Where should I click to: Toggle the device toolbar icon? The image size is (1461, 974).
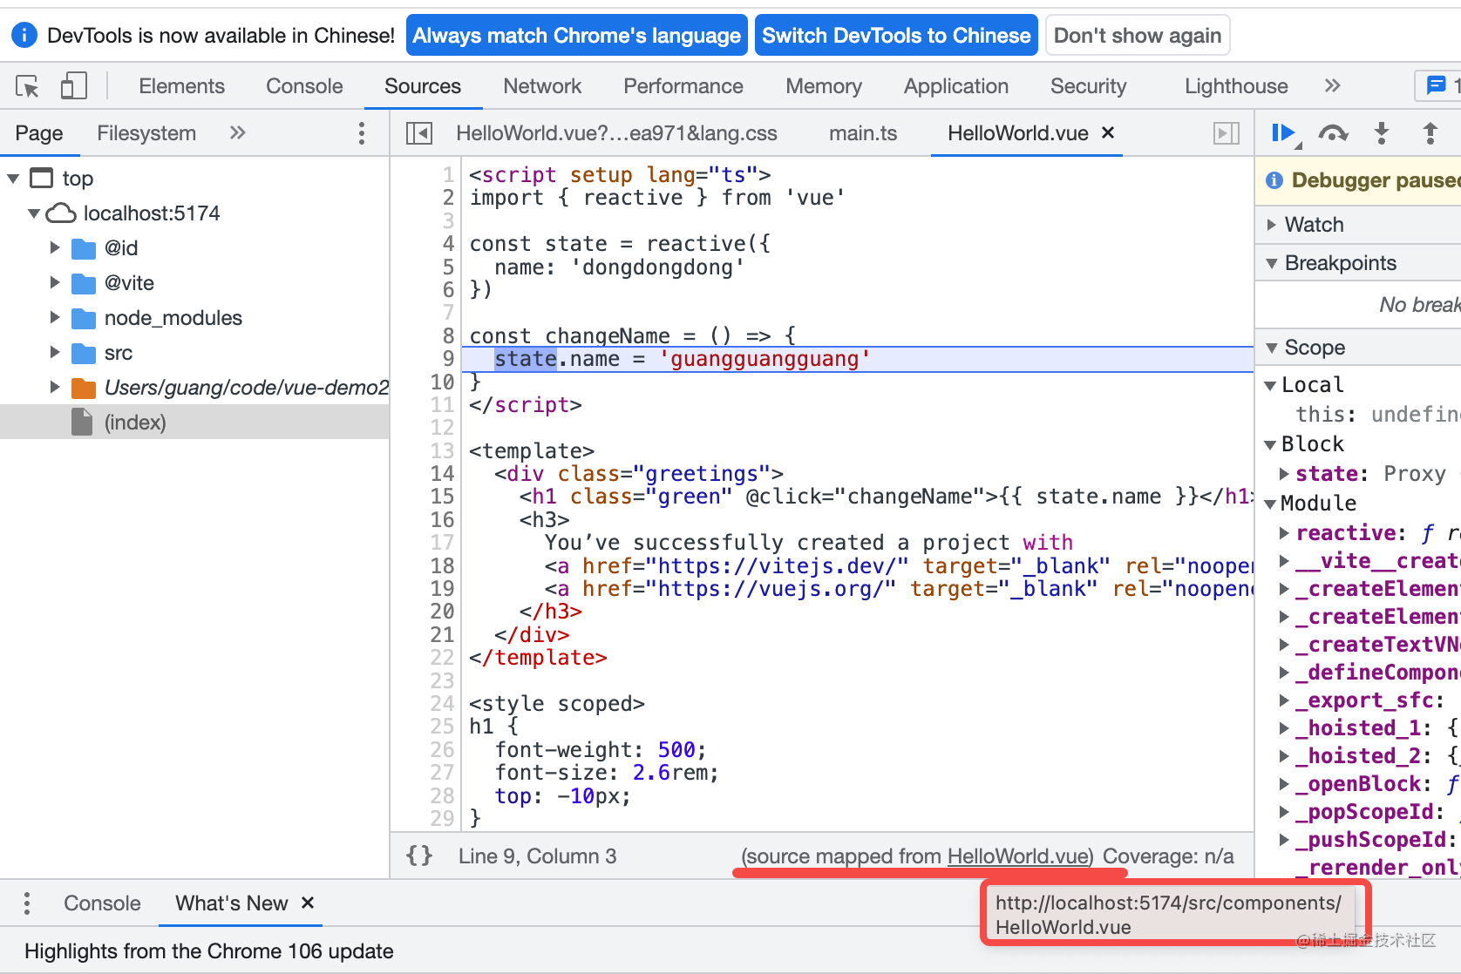[73, 86]
